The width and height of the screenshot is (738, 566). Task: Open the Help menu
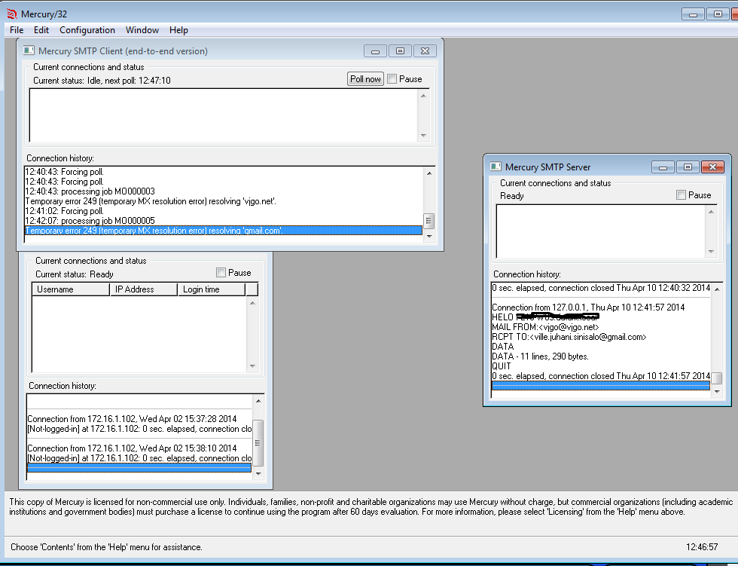tap(179, 29)
